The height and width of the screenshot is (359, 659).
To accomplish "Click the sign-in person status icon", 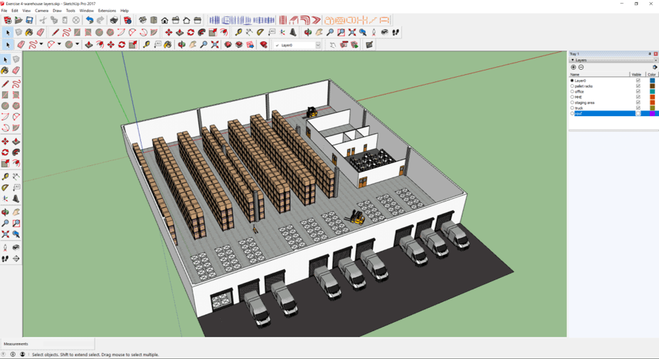I will point(22,355).
